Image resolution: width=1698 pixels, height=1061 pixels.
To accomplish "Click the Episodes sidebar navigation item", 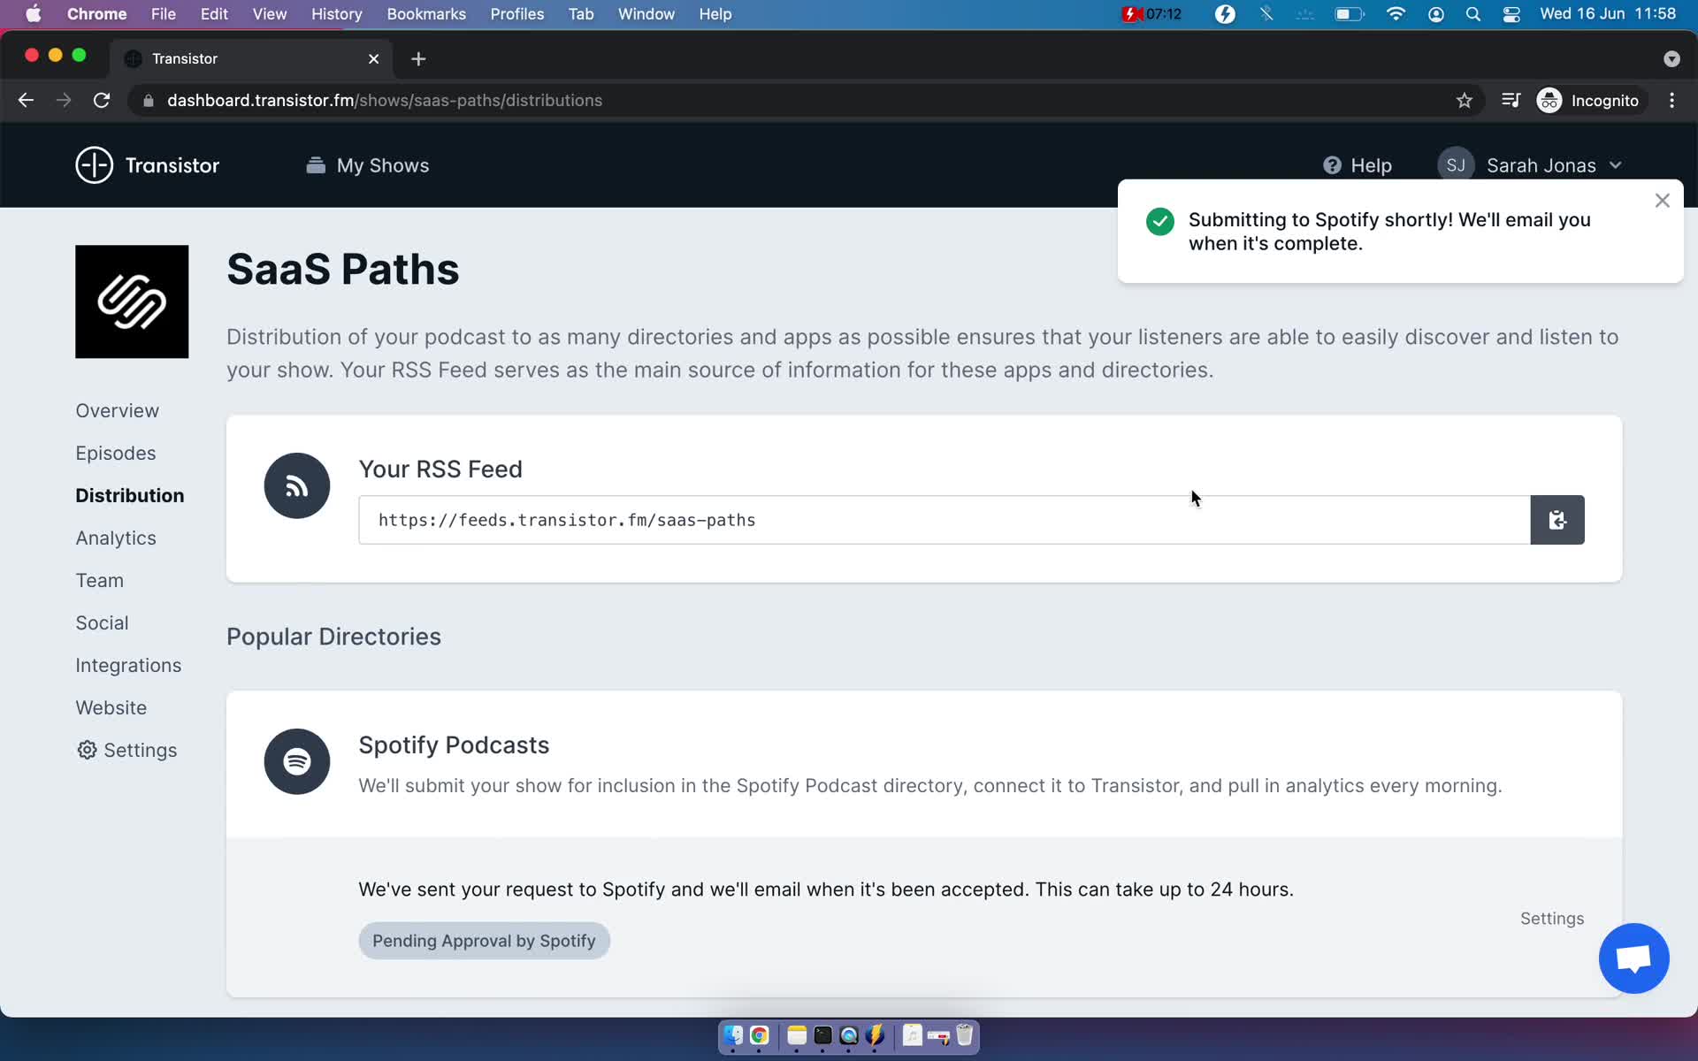I will [x=116, y=453].
